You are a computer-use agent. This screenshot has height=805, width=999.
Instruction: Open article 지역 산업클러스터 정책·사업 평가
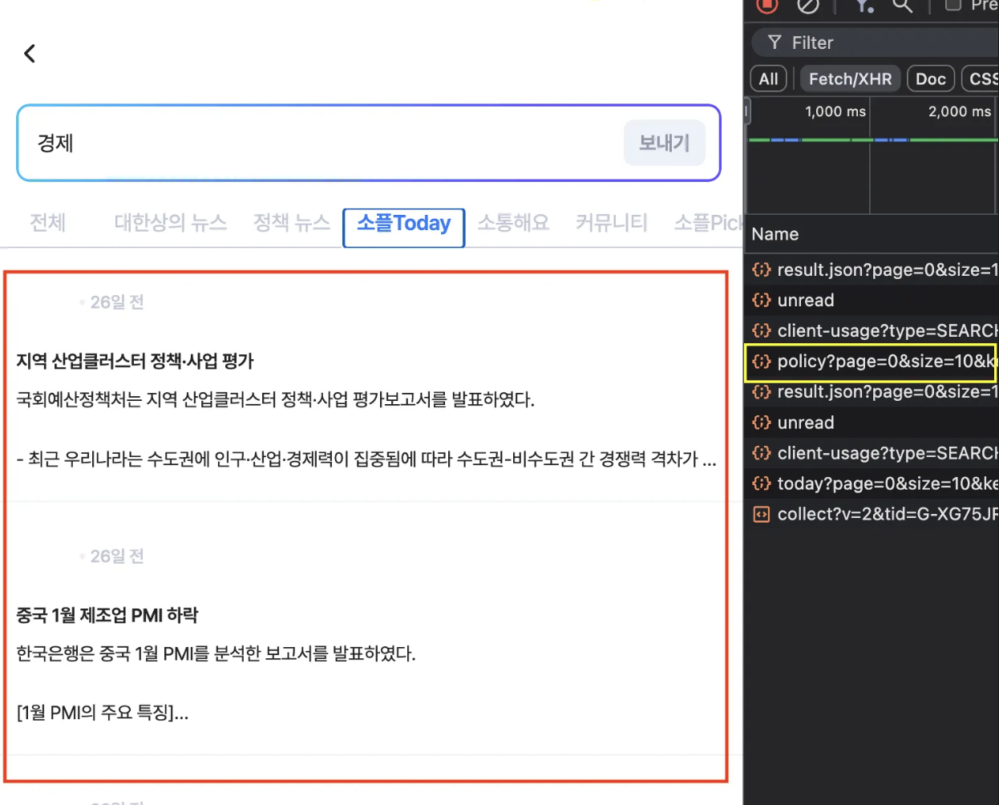coord(135,361)
